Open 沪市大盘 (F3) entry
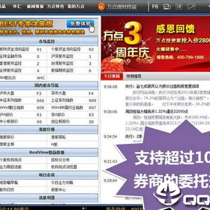The width and height of the screenshot is (210, 210). pos(7,93)
